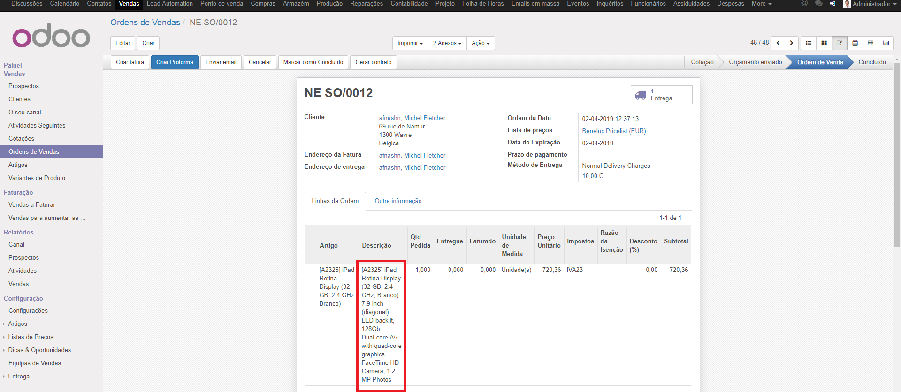
Task: Open the Contabilidade top menu
Action: [x=409, y=4]
